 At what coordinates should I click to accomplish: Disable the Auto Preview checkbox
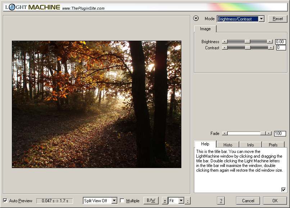coord(5,200)
